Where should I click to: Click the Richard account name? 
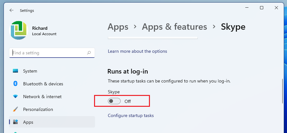point(40,28)
